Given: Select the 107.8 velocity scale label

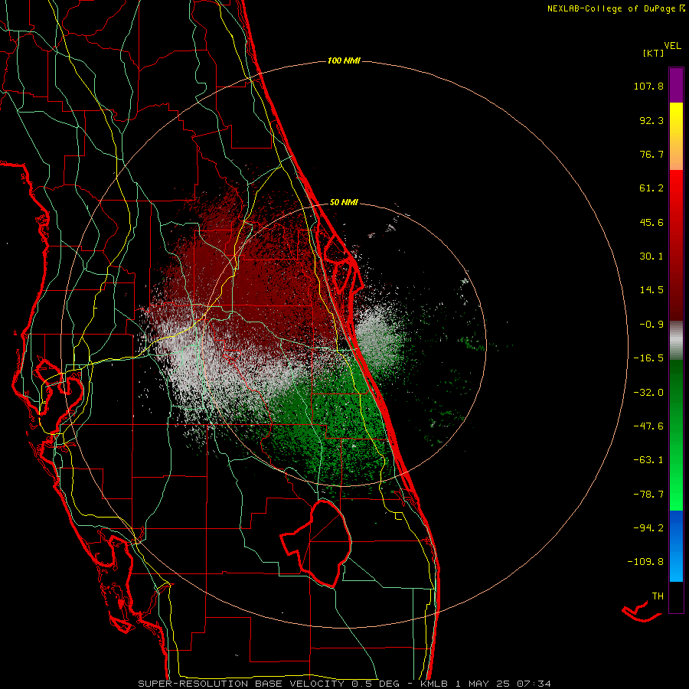Looking at the screenshot, I should pyautogui.click(x=648, y=86).
